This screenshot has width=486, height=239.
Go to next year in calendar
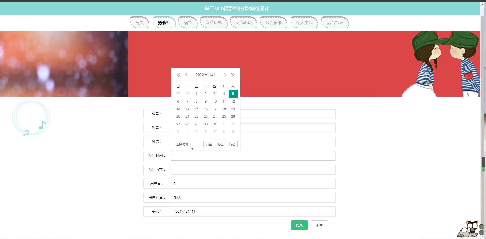point(233,75)
